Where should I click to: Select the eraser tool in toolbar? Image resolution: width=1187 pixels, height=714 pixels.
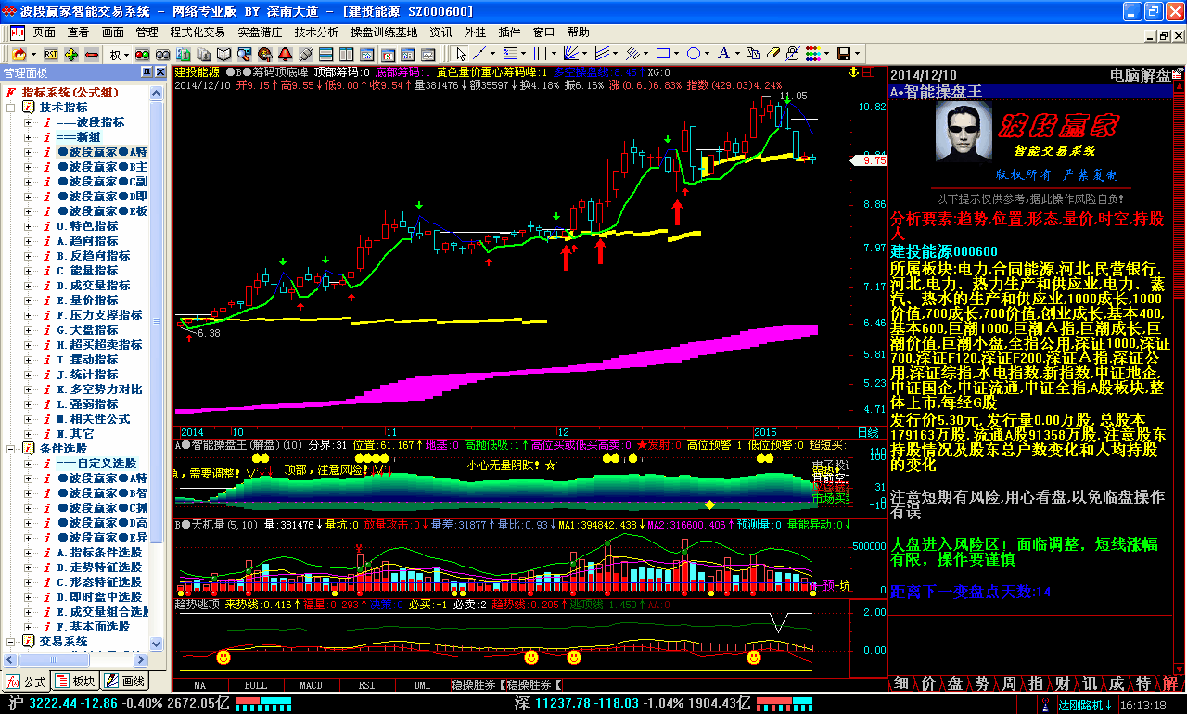point(772,54)
